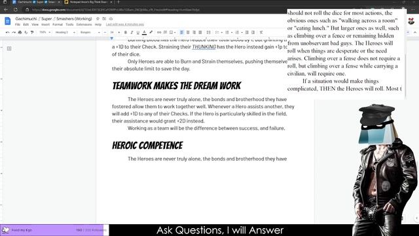Open the text color picker
This screenshot has width=419, height=236.
pos(144,32)
